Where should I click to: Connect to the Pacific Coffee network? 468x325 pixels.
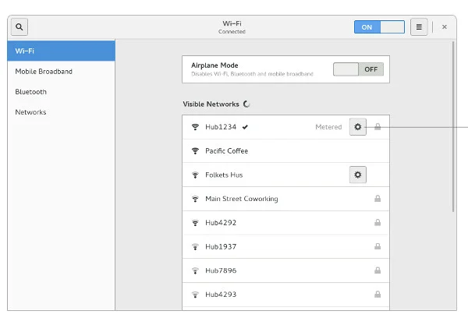(227, 151)
